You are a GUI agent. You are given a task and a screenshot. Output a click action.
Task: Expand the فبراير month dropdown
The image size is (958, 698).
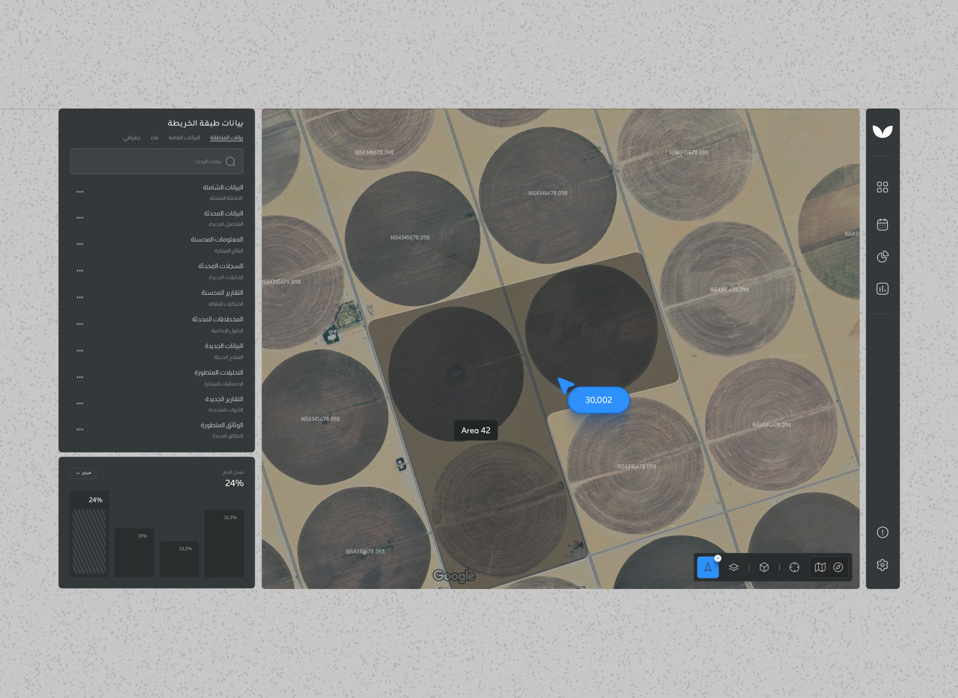[x=83, y=473]
